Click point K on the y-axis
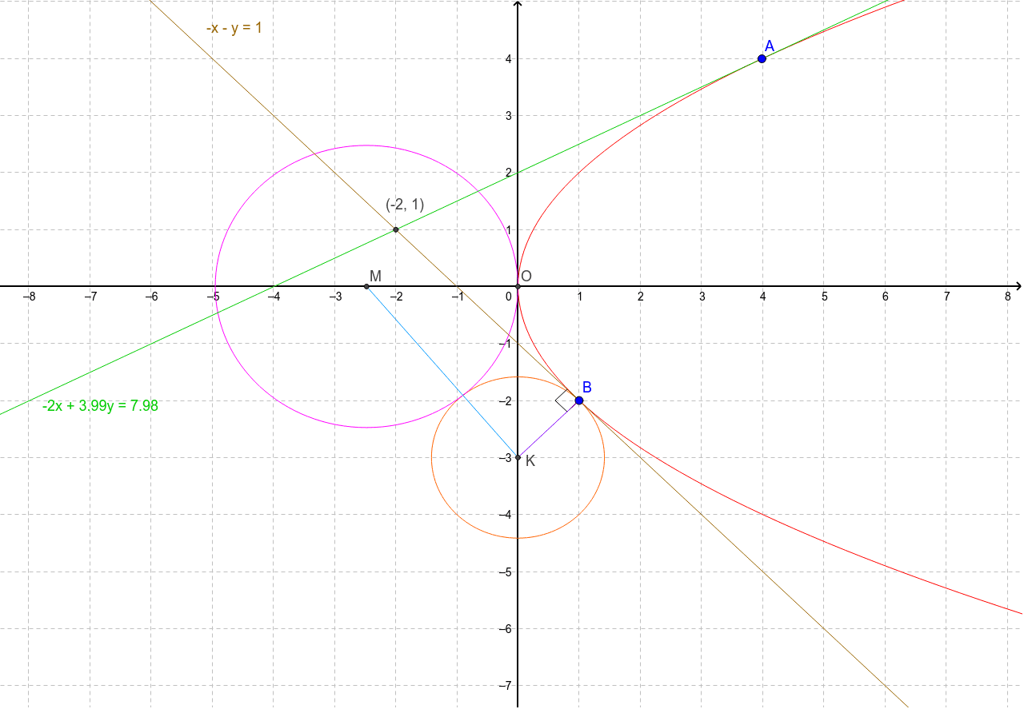The height and width of the screenshot is (709, 1024). (x=518, y=457)
